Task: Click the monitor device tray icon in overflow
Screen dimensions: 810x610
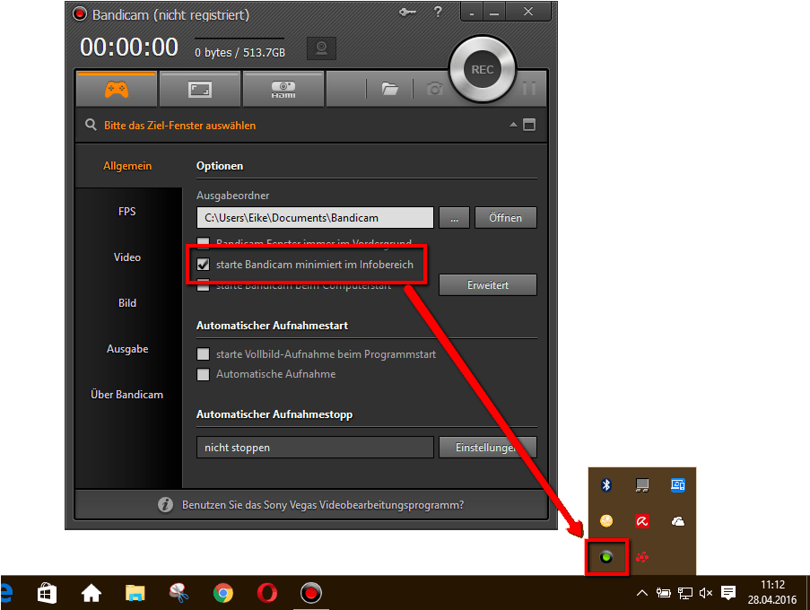Action: pos(642,485)
